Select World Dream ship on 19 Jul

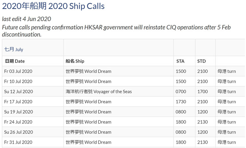click(x=88, y=112)
